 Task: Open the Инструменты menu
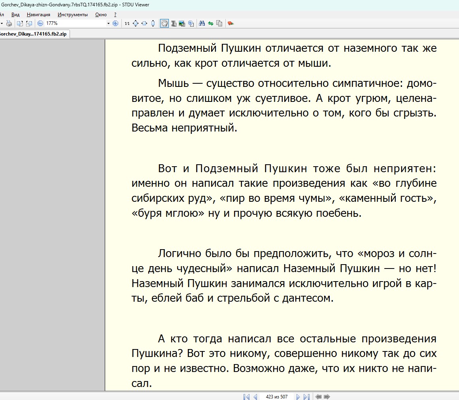coord(73,15)
